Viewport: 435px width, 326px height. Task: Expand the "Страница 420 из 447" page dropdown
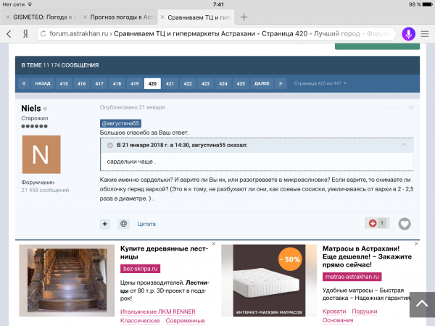[x=320, y=83]
